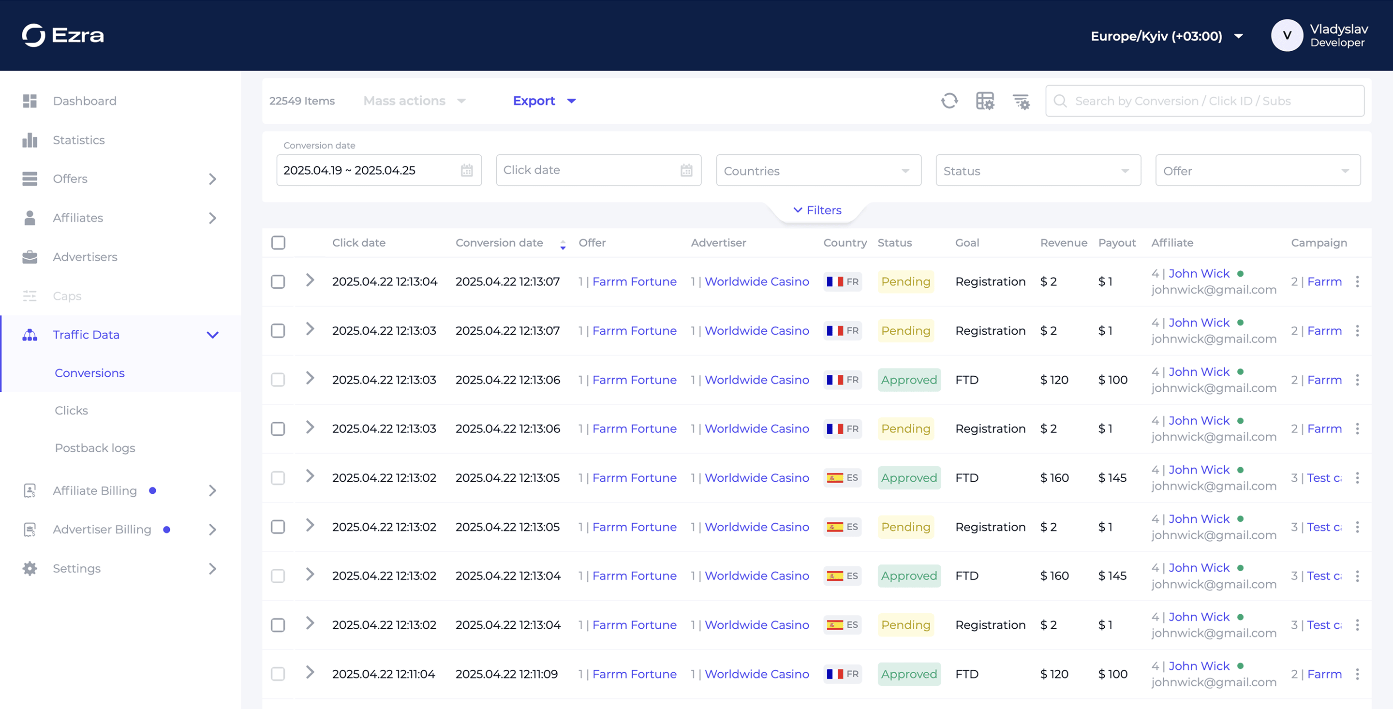Check the Approved $120 12:13:06 row
The height and width of the screenshot is (709, 1393).
pyautogui.click(x=278, y=380)
